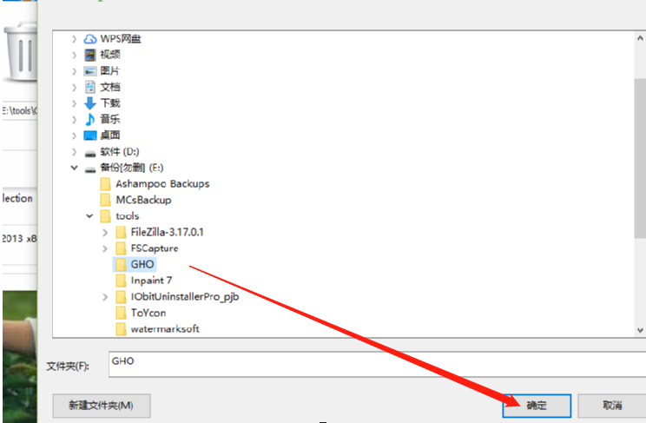Click the 视频 video folder icon
This screenshot has width=646, height=423.
tap(90, 55)
